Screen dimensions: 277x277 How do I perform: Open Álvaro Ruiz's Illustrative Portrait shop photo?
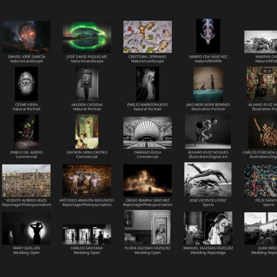[262, 84]
